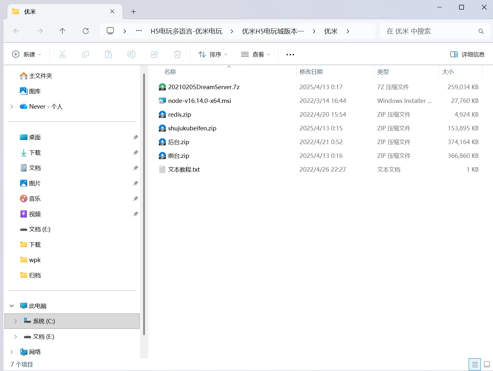The height and width of the screenshot is (371, 493).
Task: Select the 20210205DreamServer.7z file
Action: tap(204, 87)
